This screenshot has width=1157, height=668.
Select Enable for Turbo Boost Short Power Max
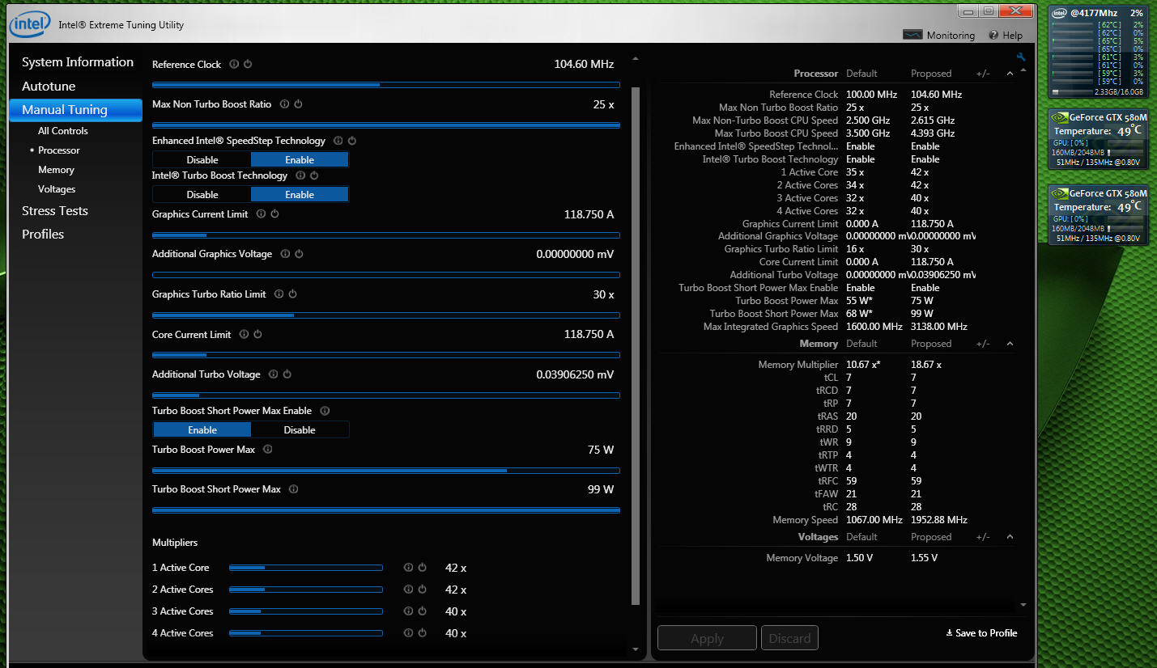tap(202, 430)
